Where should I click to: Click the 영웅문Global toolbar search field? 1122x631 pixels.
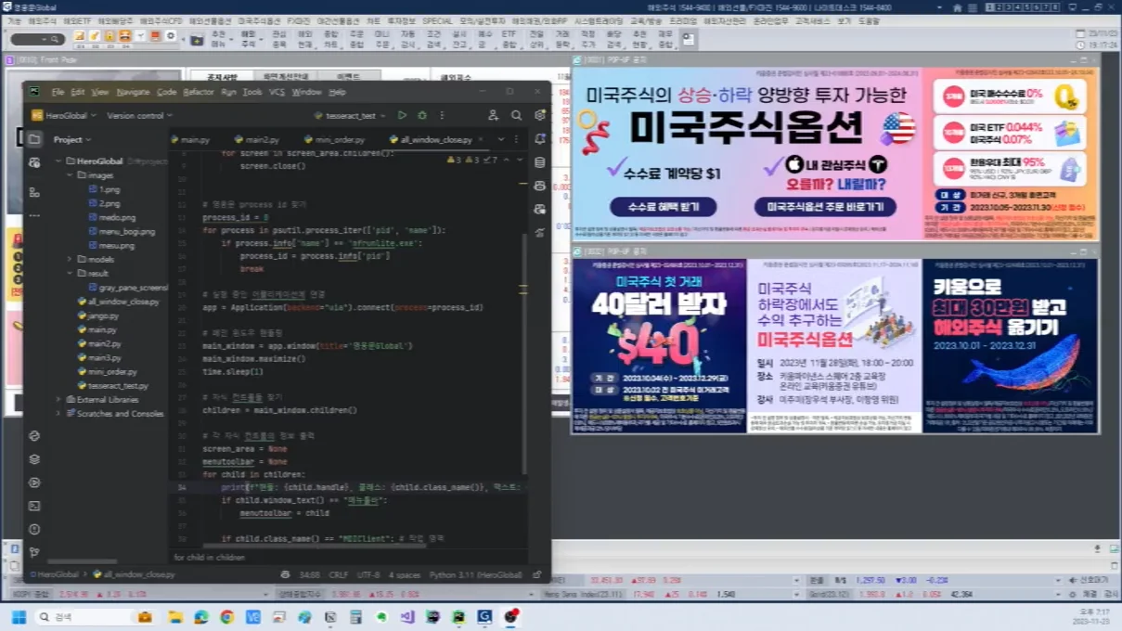click(37, 39)
